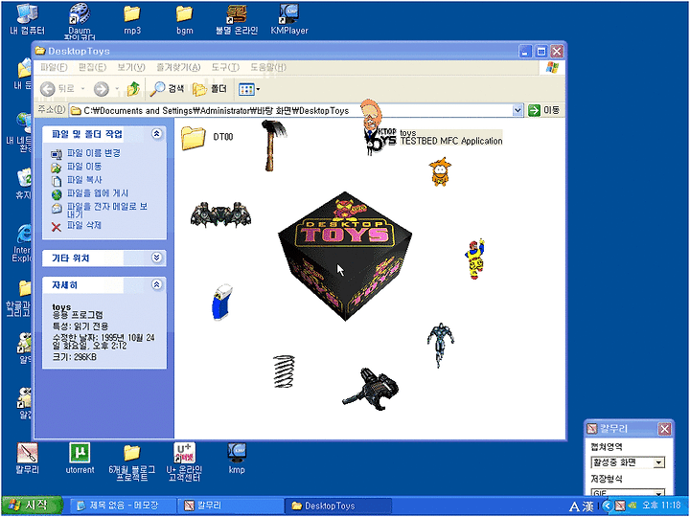
Task: Open the 편집(E) menu
Action: tap(92, 67)
